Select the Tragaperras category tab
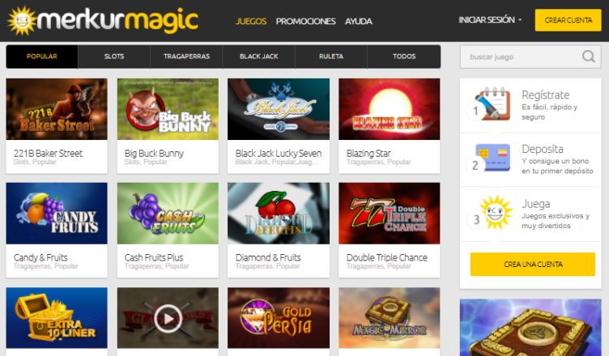 tap(186, 57)
